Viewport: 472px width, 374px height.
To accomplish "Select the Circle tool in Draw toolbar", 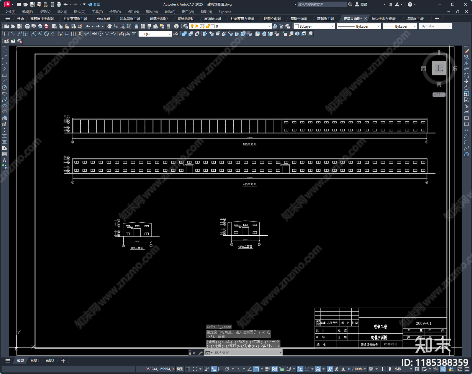I will coord(4,87).
